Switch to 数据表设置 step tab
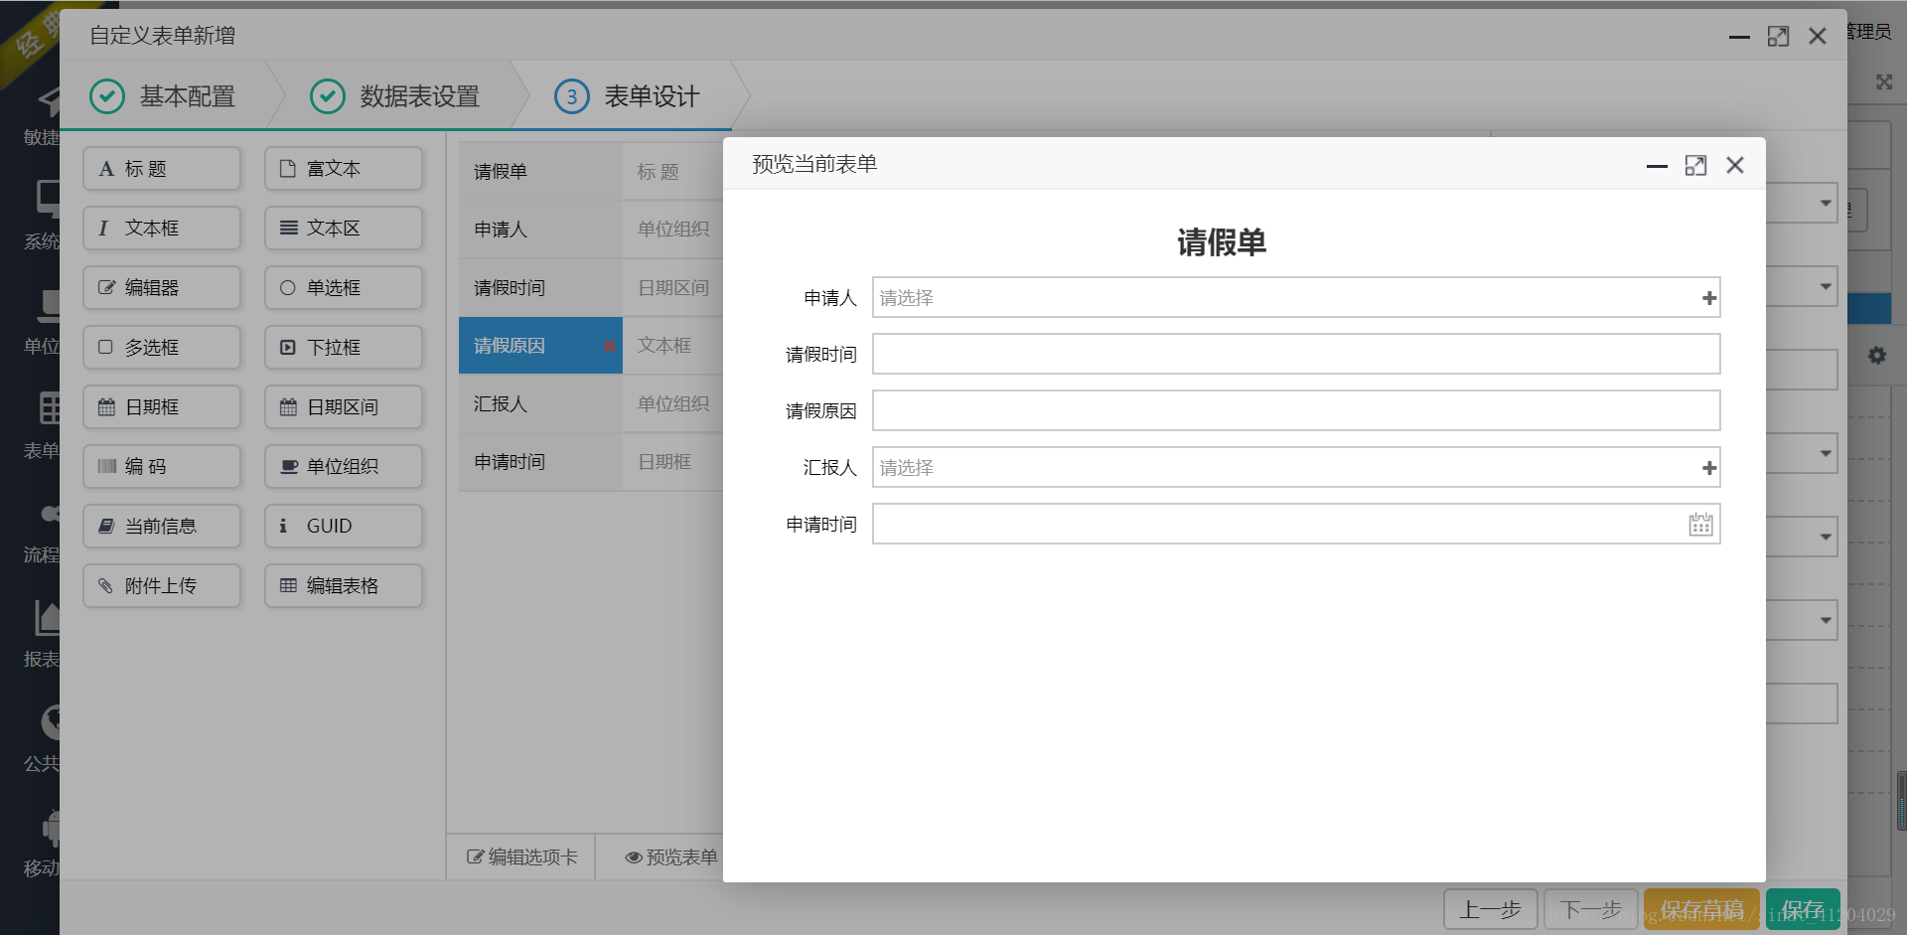The image size is (1907, 935). tap(395, 96)
